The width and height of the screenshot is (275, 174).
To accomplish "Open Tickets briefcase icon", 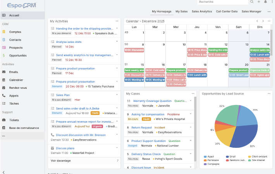I will 4,120.
